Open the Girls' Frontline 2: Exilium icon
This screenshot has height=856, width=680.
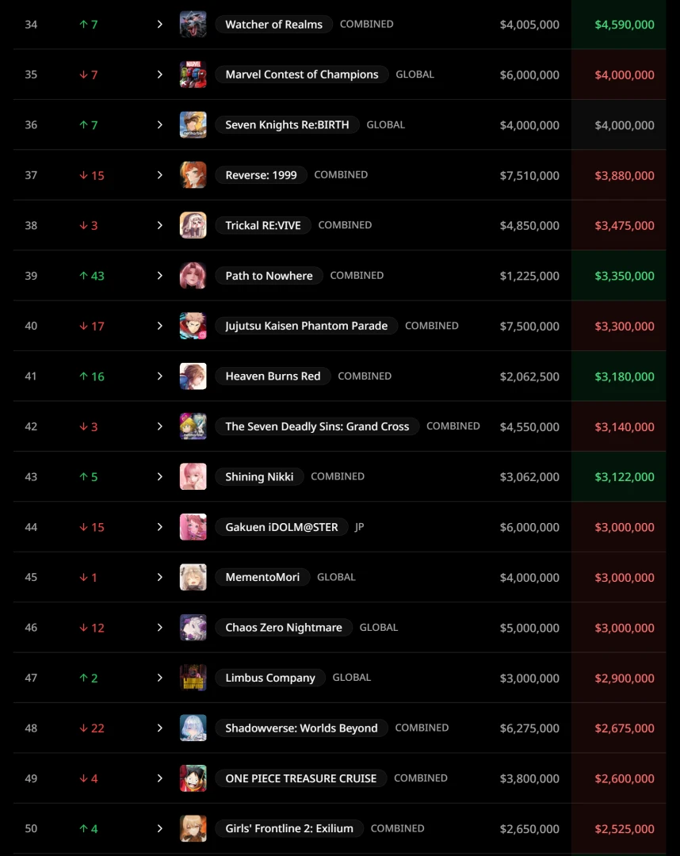193,828
